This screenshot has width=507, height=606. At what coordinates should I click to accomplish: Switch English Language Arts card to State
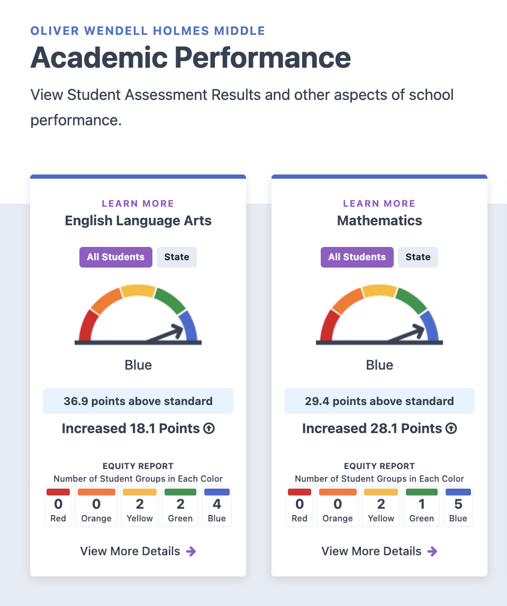click(177, 257)
